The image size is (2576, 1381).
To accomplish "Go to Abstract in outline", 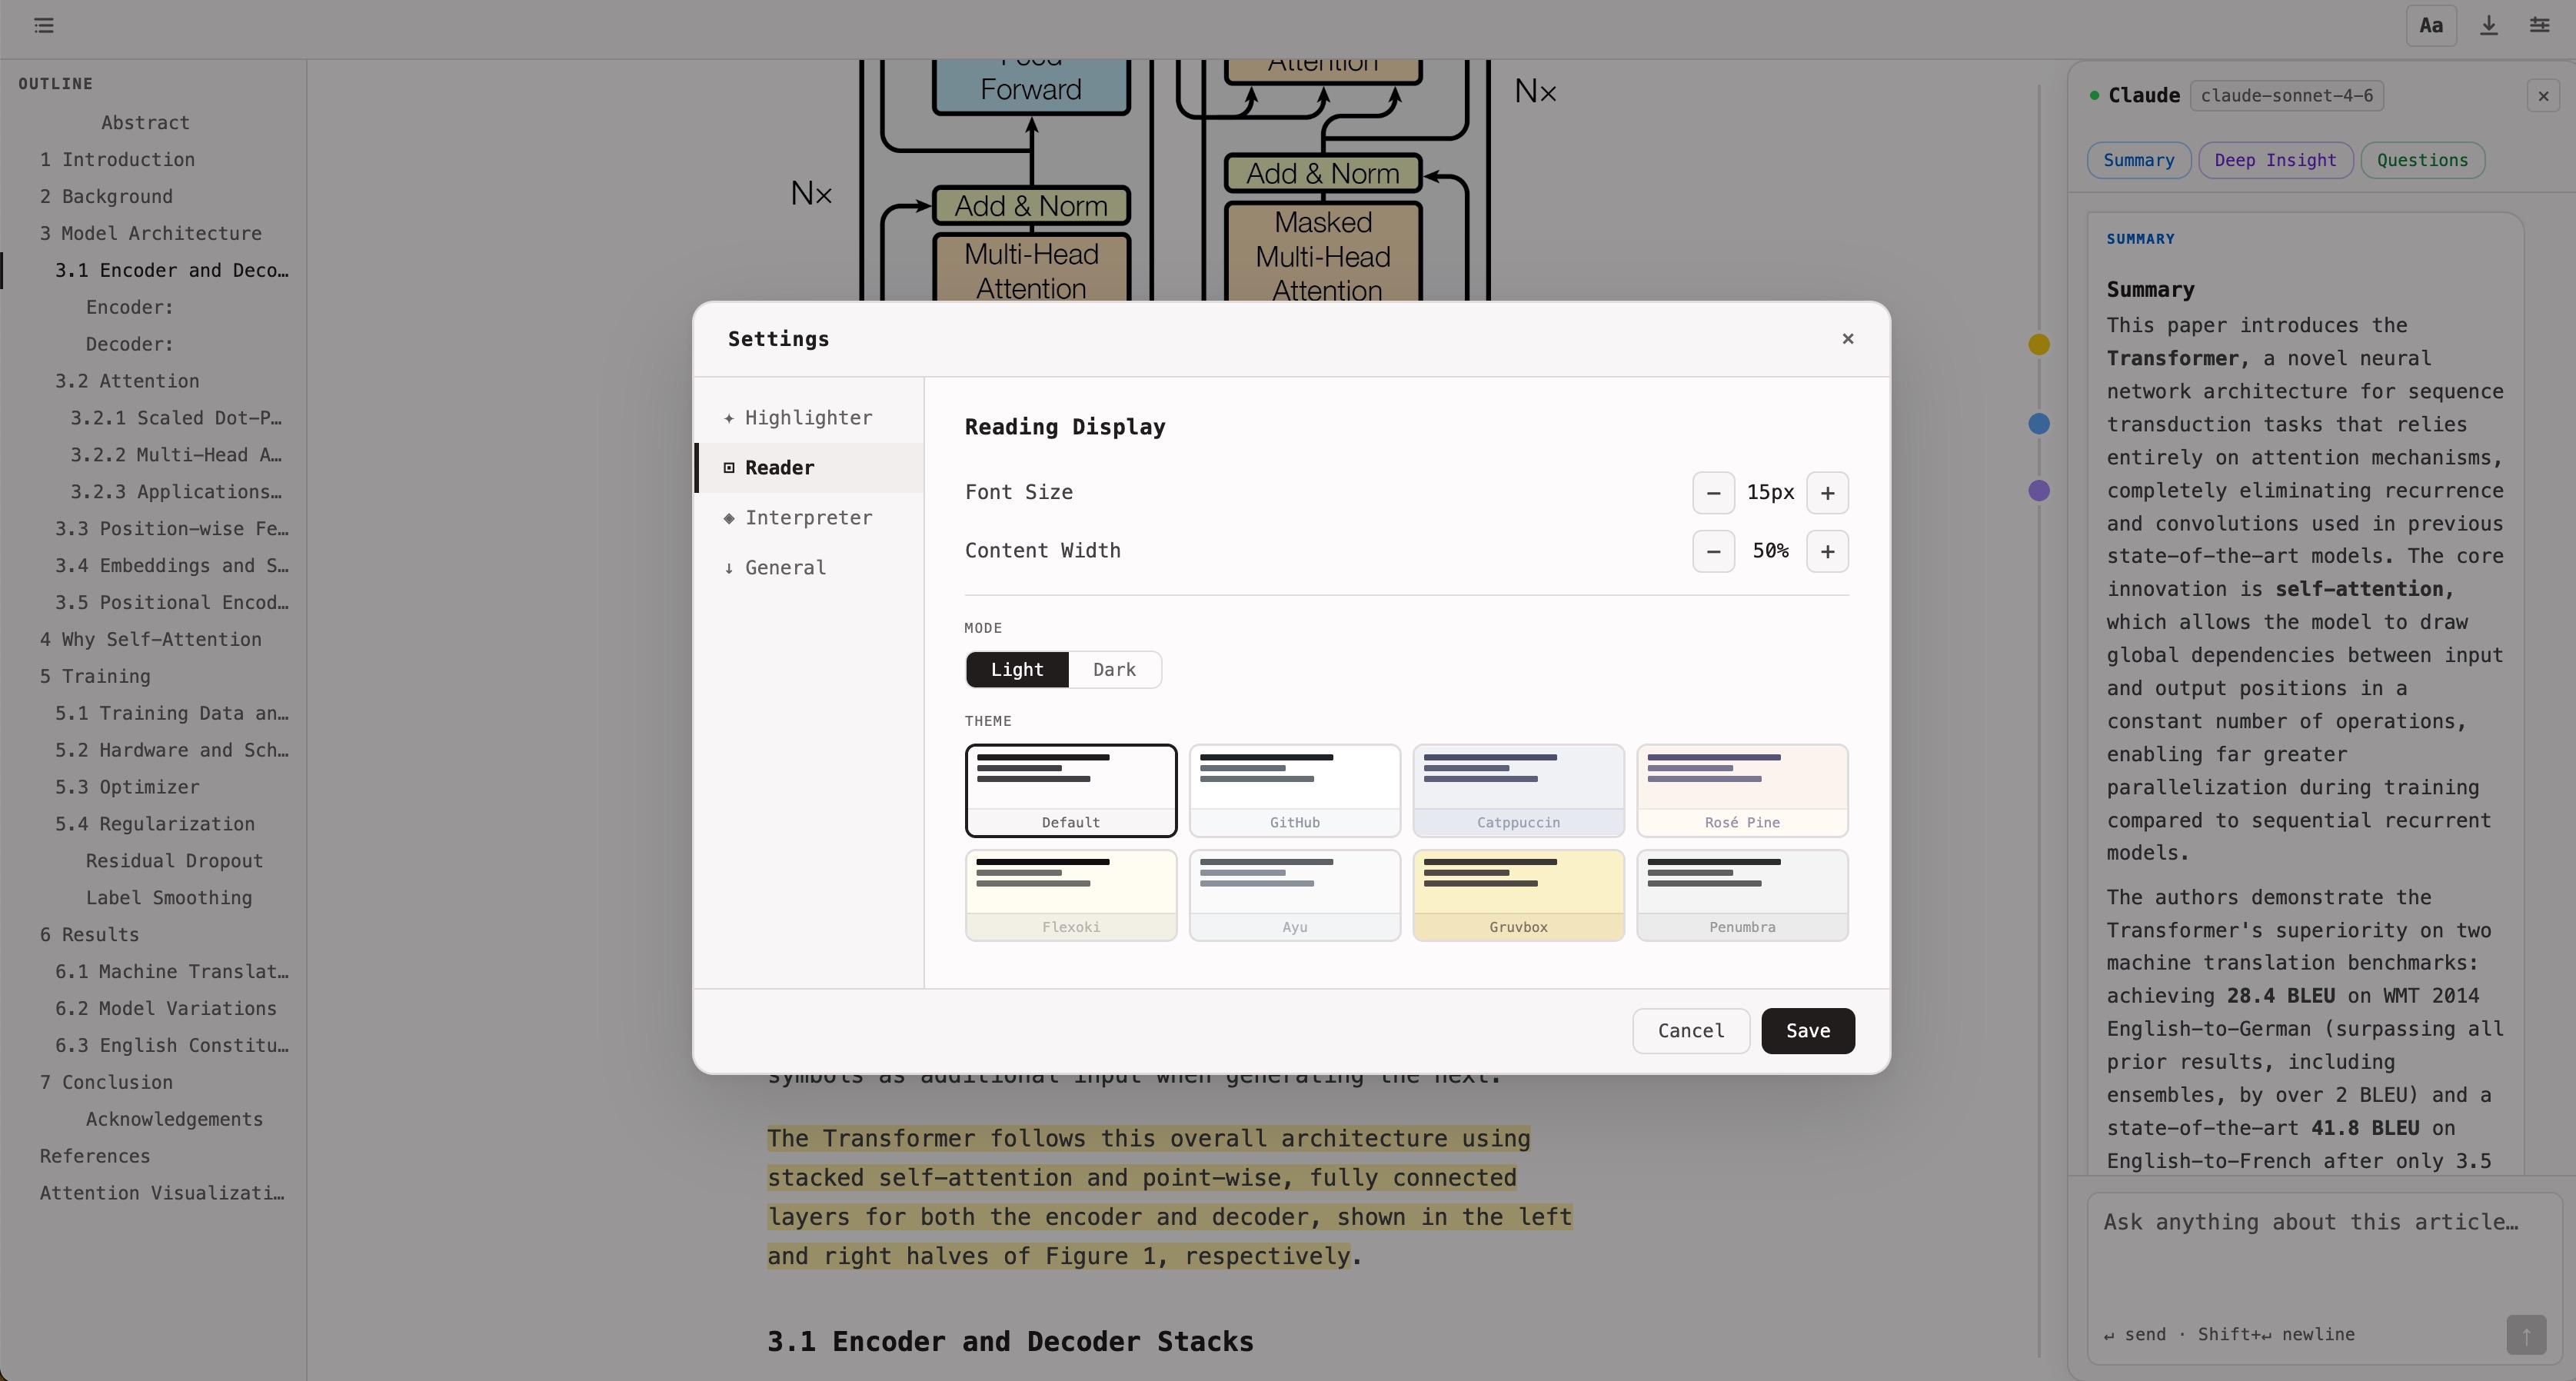I will click(145, 123).
